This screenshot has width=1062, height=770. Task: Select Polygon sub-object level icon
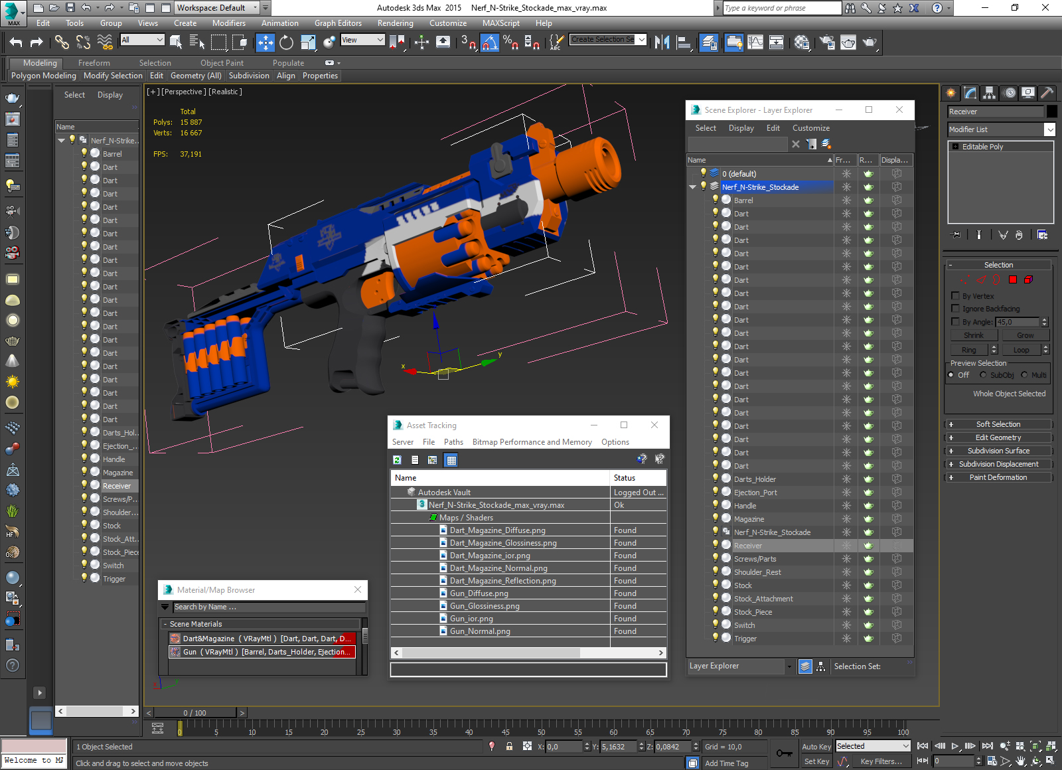point(1013,279)
